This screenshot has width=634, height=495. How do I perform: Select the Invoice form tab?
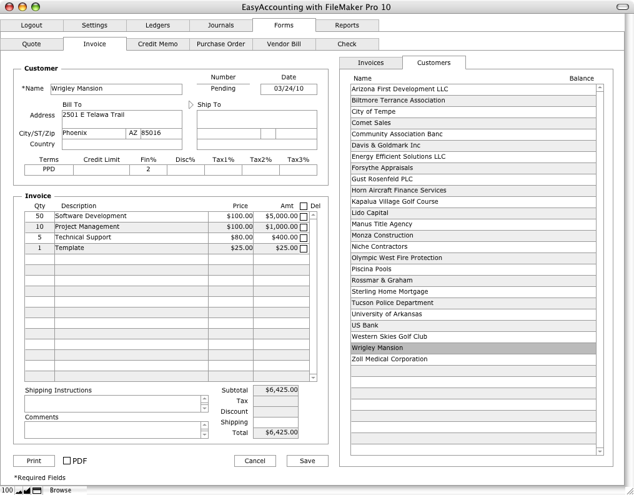click(x=94, y=44)
